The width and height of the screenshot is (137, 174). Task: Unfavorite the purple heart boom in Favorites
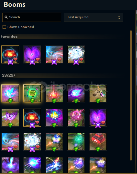38,59
